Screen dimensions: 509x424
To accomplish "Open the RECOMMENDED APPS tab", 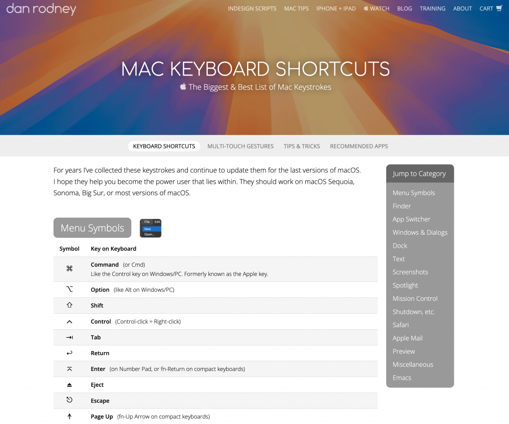I will pos(359,146).
